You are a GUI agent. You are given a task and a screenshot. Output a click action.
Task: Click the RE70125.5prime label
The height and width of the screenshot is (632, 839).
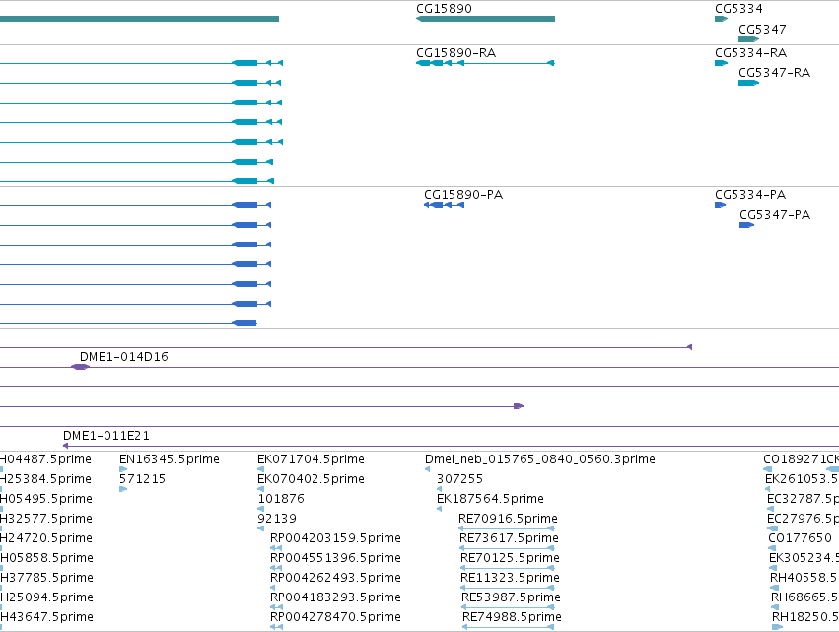[510, 558]
